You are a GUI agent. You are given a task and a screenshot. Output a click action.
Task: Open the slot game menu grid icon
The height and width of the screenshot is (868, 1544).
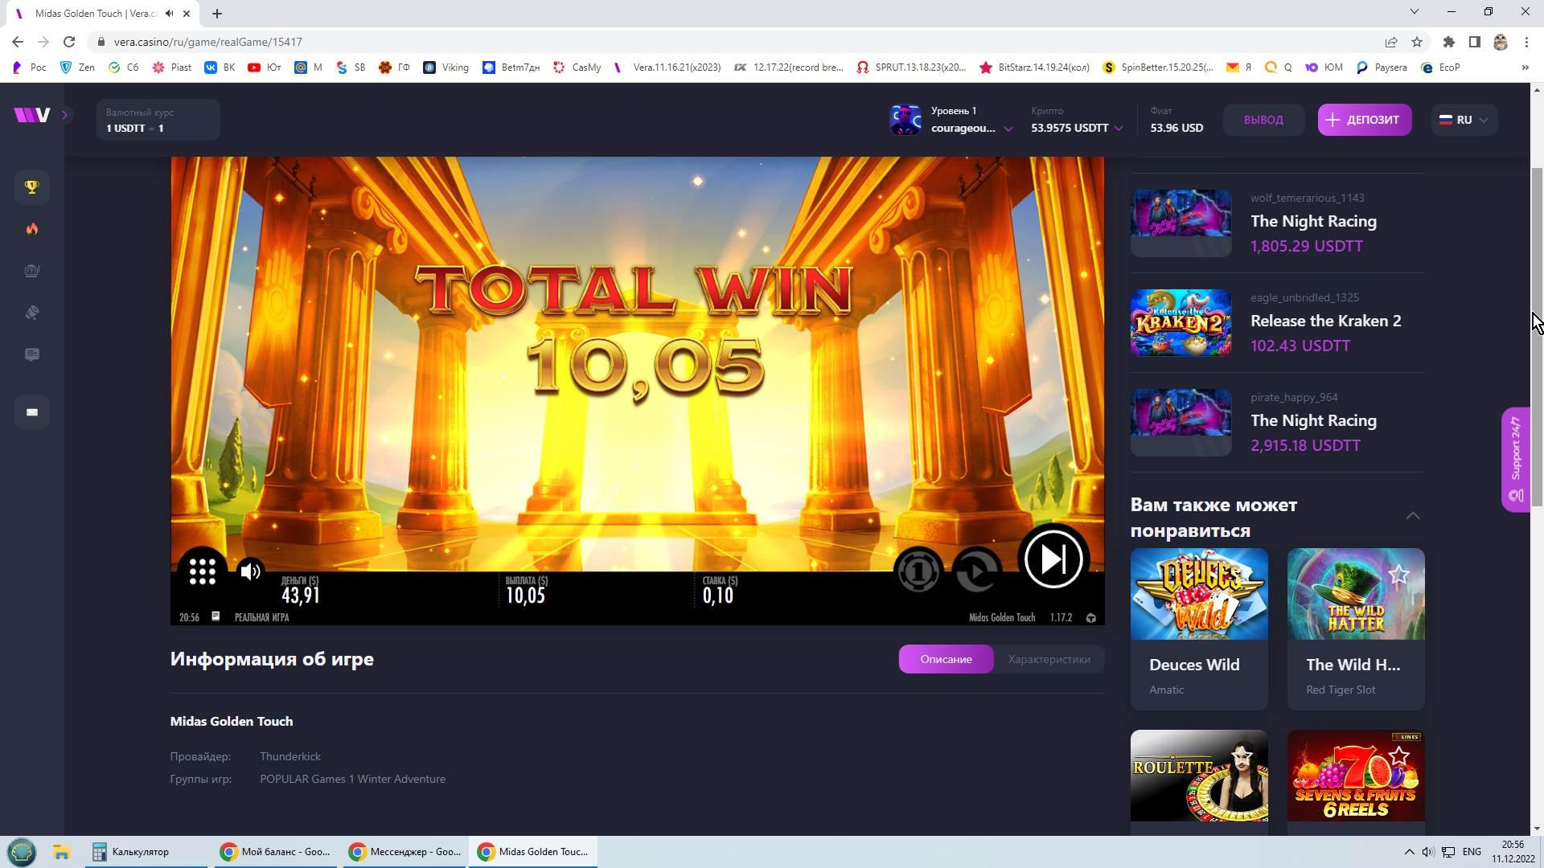pyautogui.click(x=203, y=571)
